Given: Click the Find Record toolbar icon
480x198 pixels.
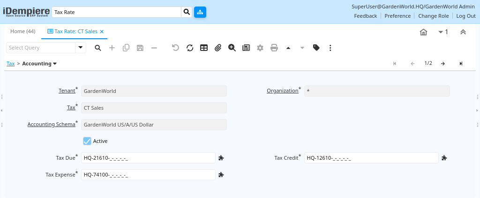Looking at the screenshot, I should (98, 48).
